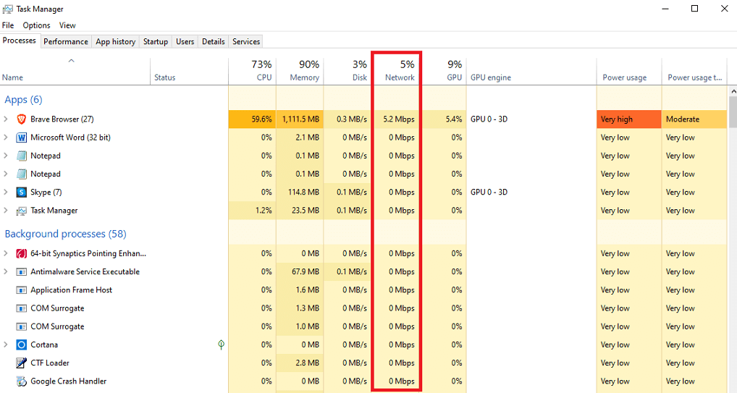Click the Task Manager process row icon
This screenshot has width=737, height=393.
coord(22,211)
